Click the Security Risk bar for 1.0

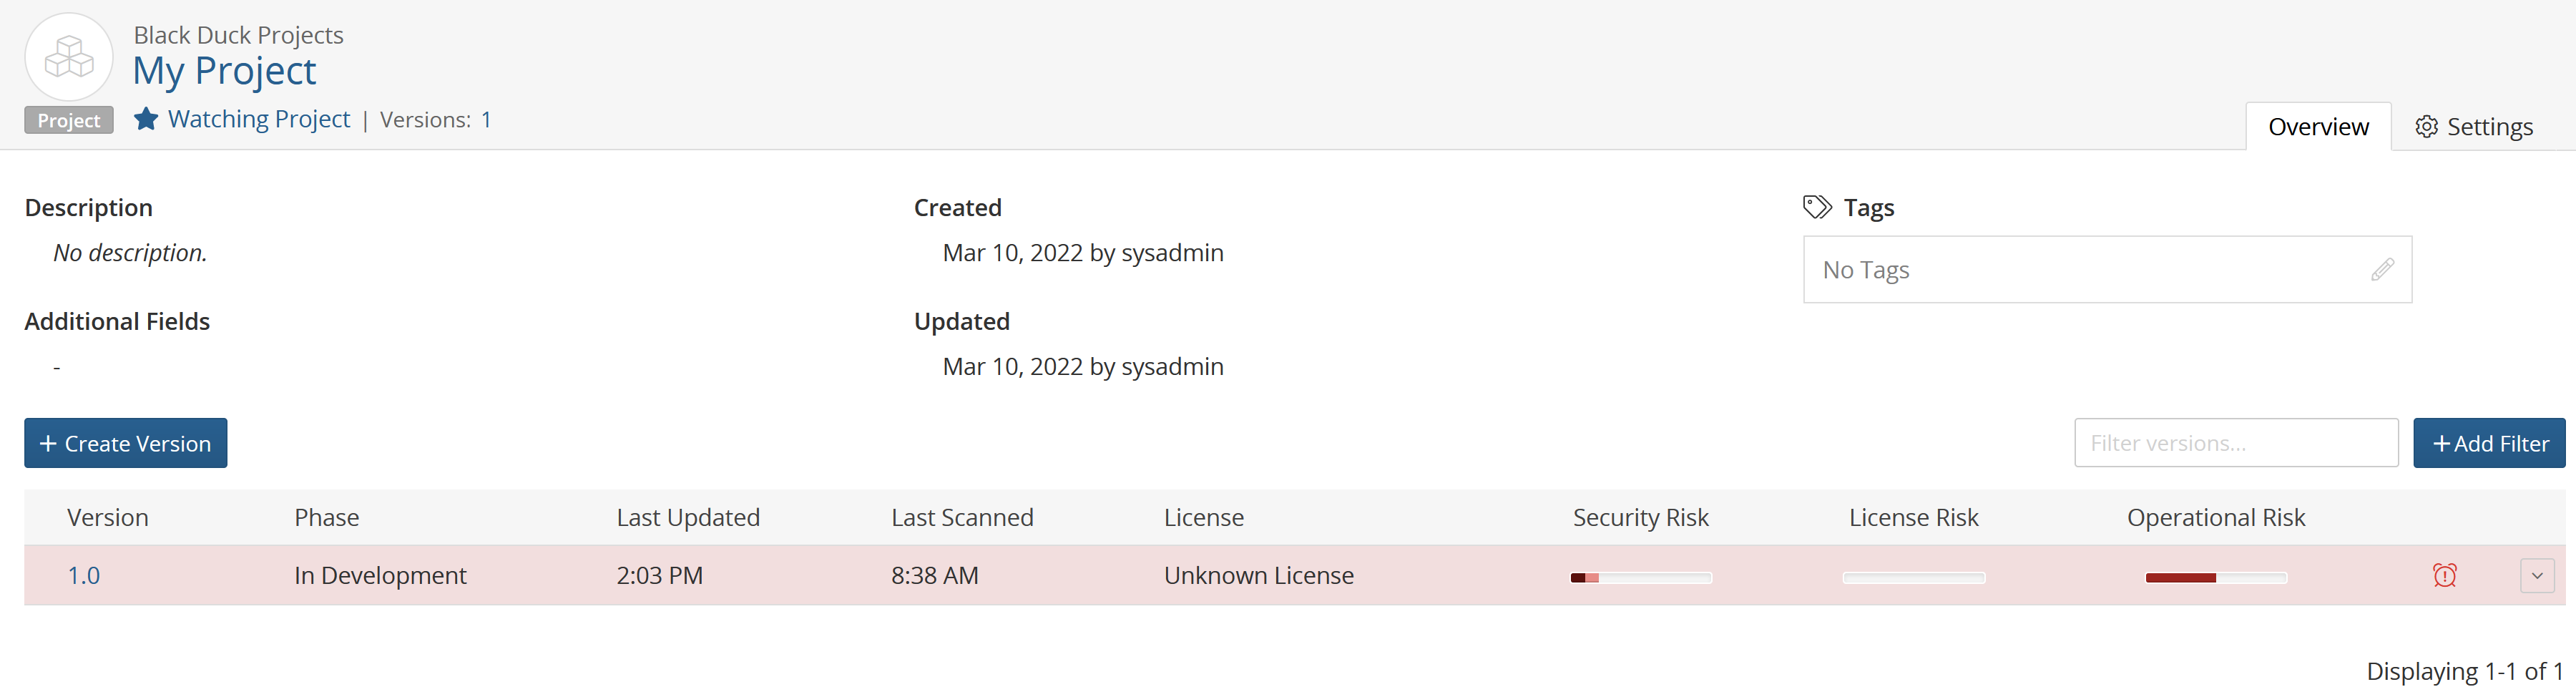[x=1640, y=578]
